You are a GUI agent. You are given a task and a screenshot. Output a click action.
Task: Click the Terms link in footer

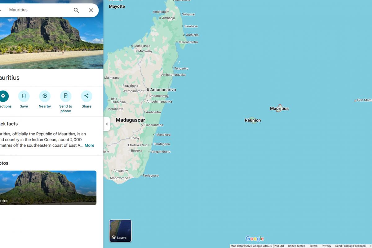coord(313,246)
